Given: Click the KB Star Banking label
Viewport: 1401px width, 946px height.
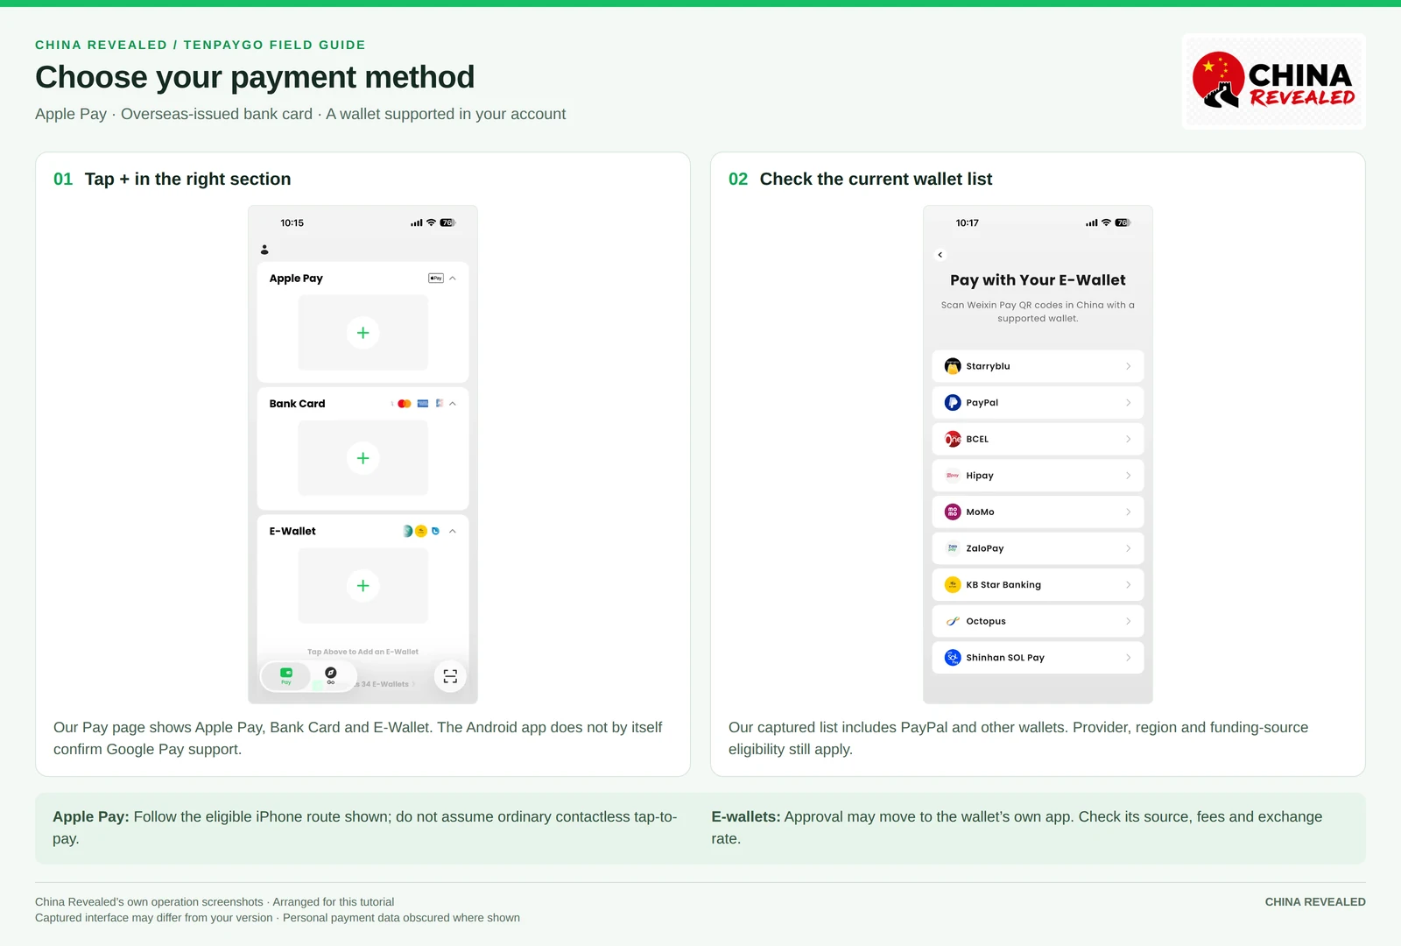Looking at the screenshot, I should [1003, 585].
